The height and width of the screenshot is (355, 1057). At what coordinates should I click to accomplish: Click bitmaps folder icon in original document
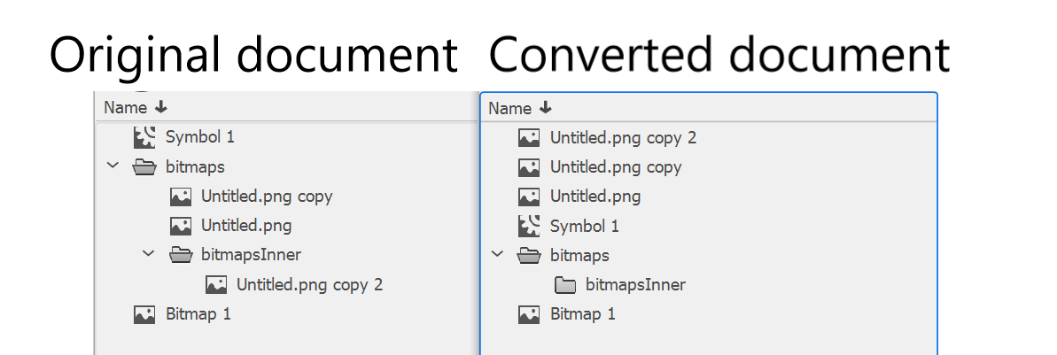tap(144, 166)
